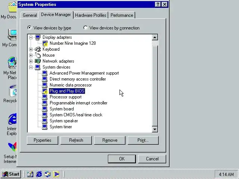
Task: Open the Performance tab
Action: (122, 15)
